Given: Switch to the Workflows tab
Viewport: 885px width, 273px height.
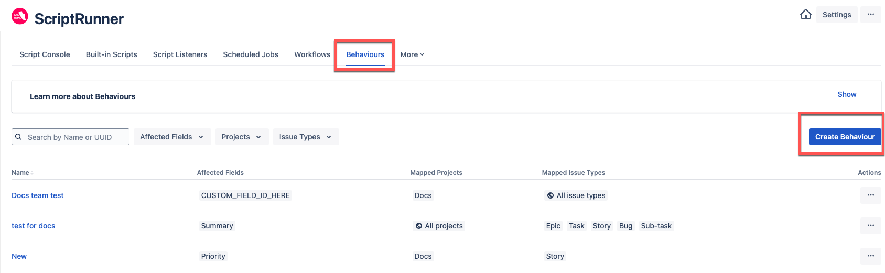Looking at the screenshot, I should point(312,54).
